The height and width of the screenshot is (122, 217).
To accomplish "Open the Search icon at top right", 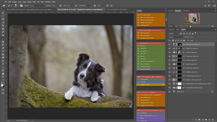I will (x=205, y=6).
